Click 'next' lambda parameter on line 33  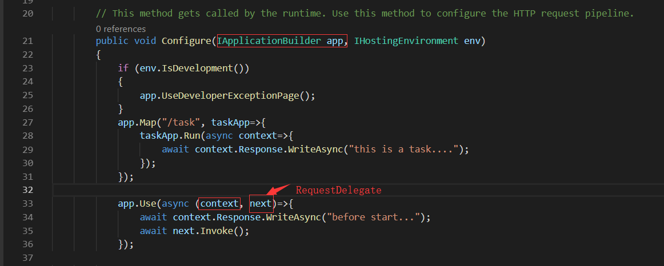click(261, 204)
